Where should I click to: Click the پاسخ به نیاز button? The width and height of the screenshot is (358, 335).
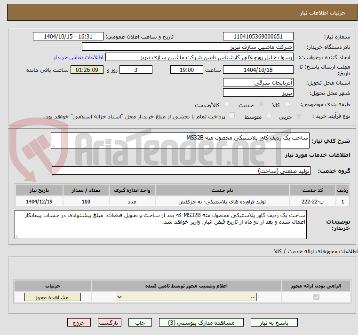(274, 323)
